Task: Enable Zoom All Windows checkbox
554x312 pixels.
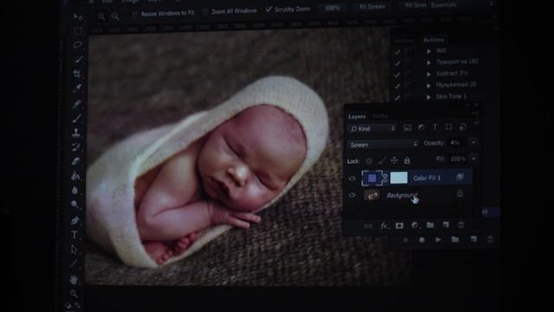Action: click(x=205, y=11)
